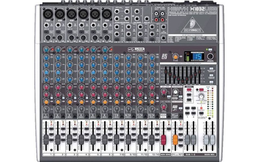
Task: Select MAIN MIX source button
Action: click(x=189, y=100)
